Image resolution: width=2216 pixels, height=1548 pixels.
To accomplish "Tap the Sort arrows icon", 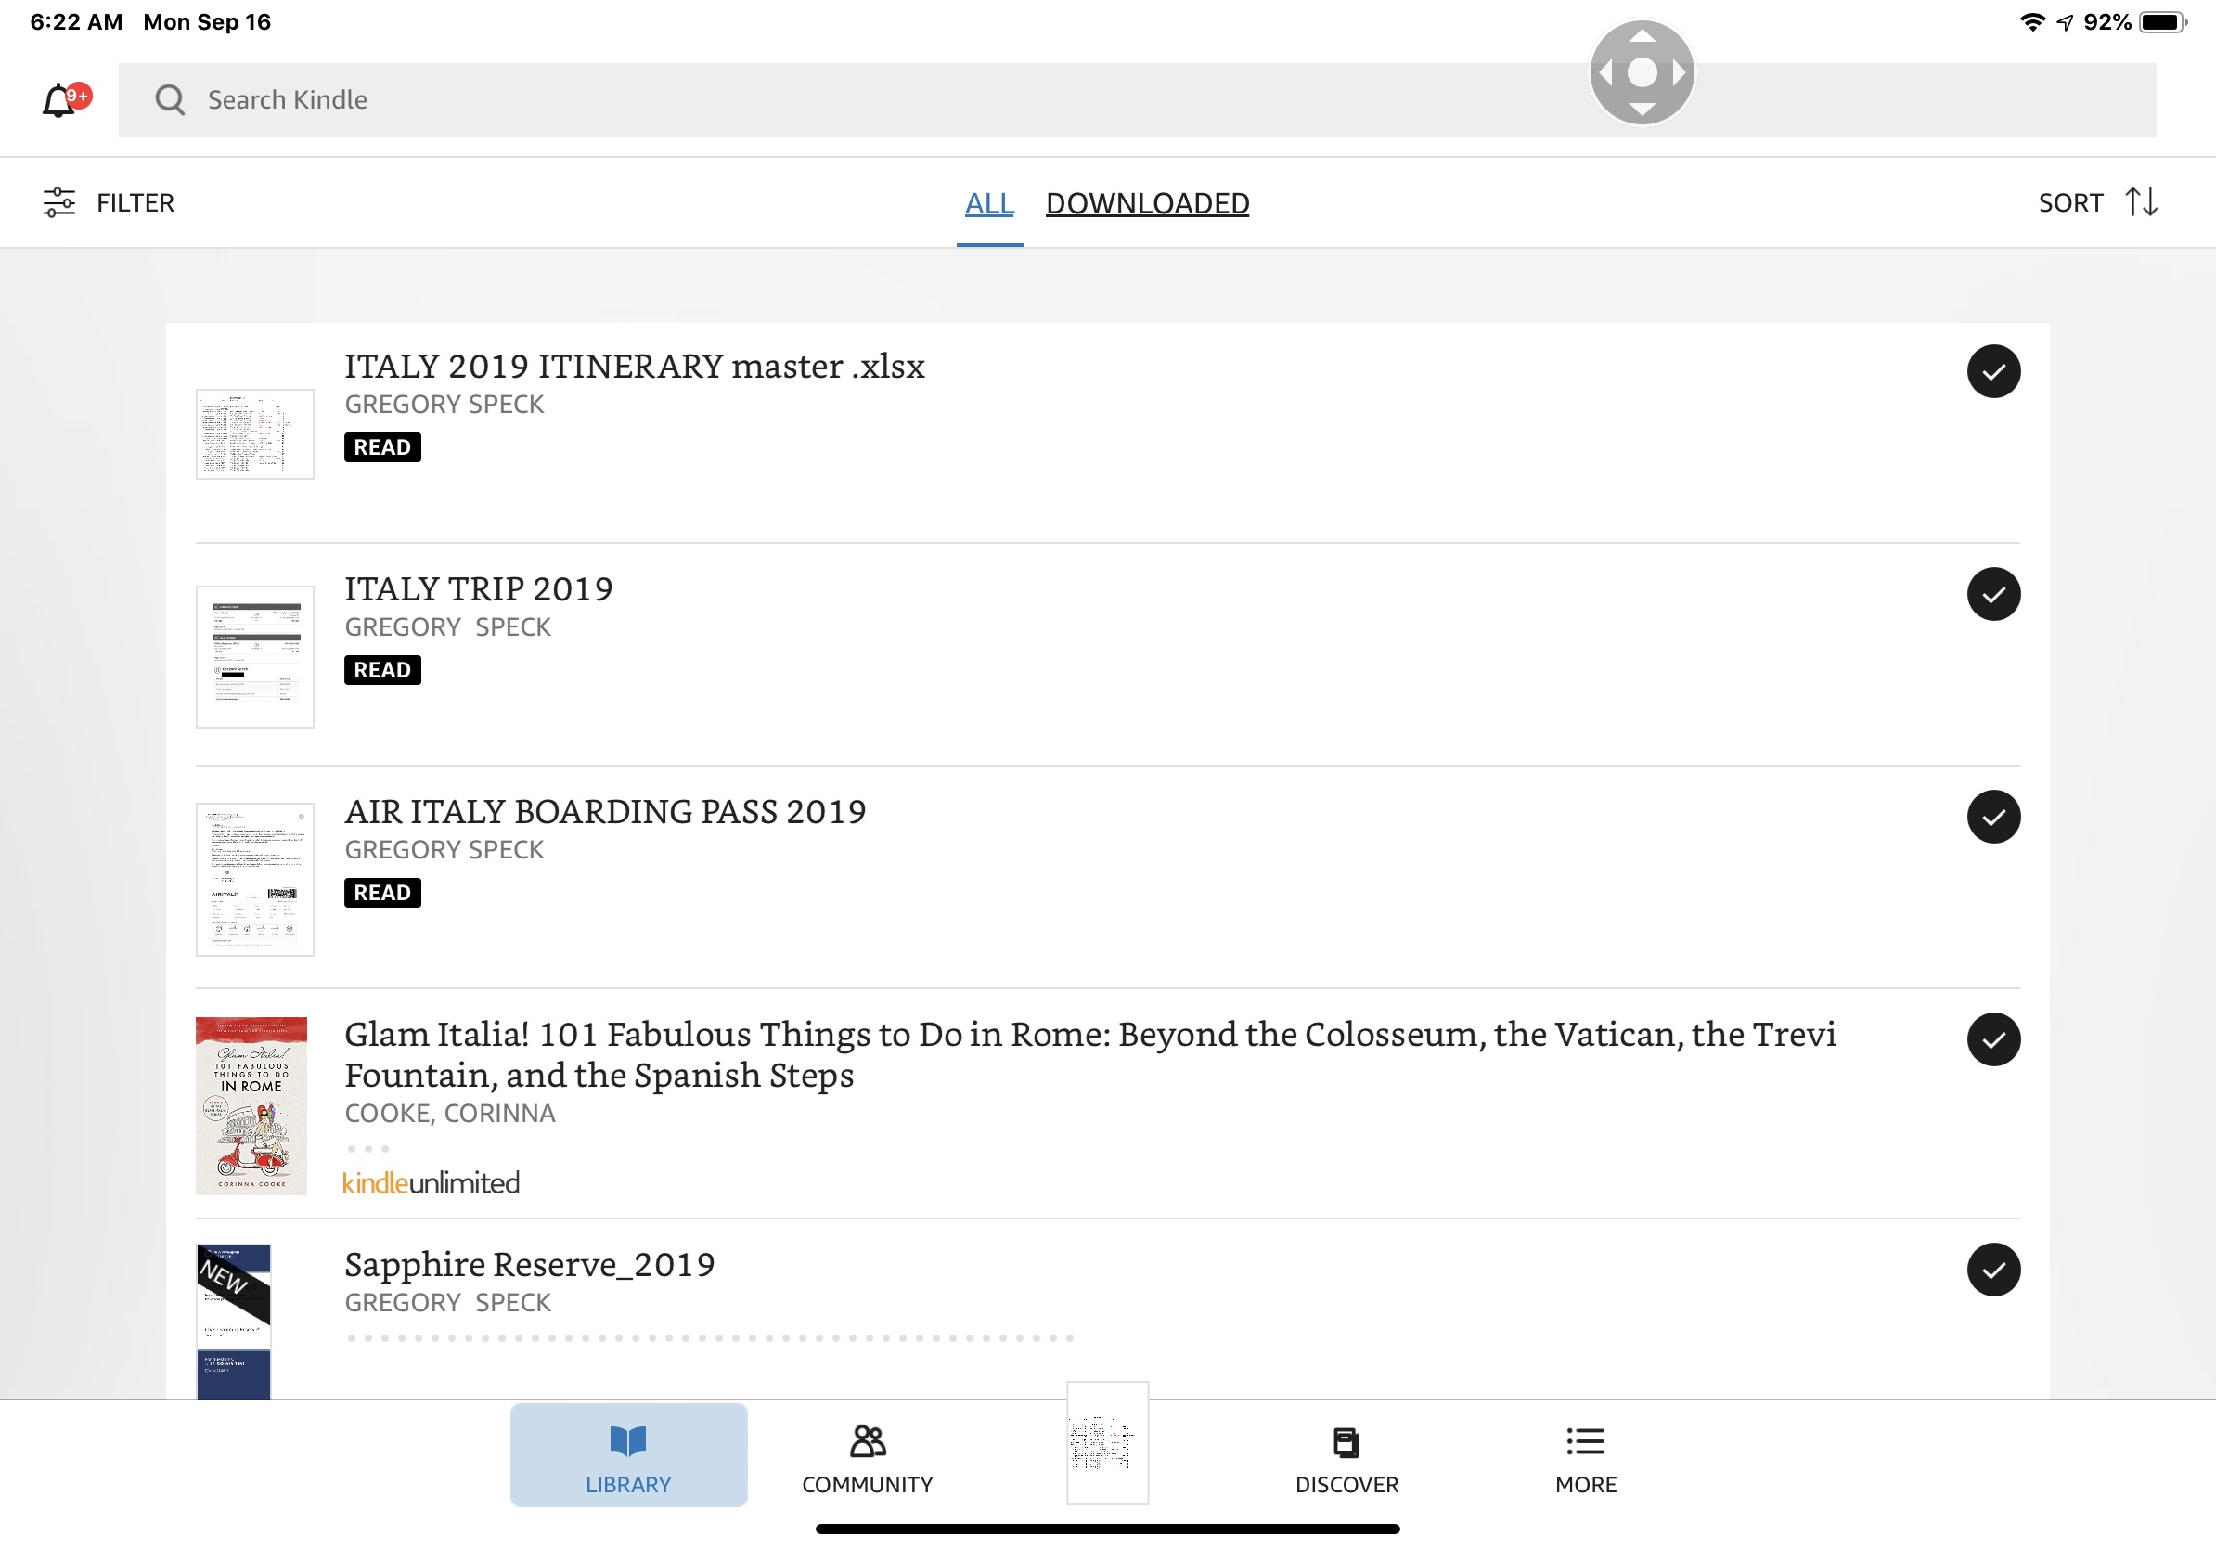I will pyautogui.click(x=2141, y=202).
